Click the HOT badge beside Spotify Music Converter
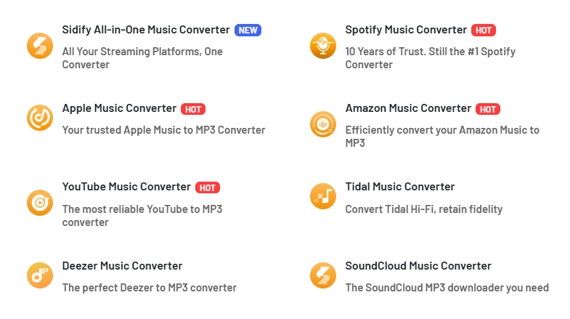The image size is (570, 319). pyautogui.click(x=484, y=31)
